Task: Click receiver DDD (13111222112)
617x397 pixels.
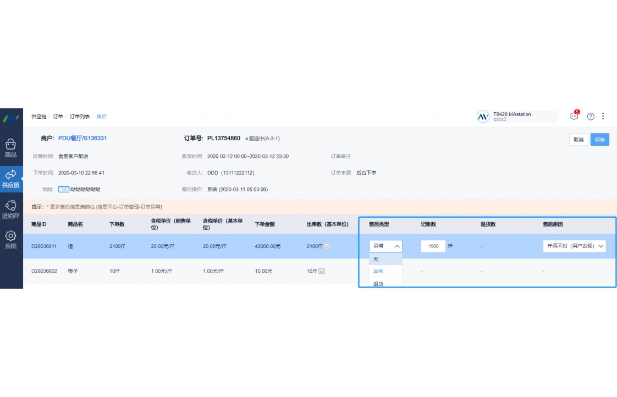Action: click(231, 173)
